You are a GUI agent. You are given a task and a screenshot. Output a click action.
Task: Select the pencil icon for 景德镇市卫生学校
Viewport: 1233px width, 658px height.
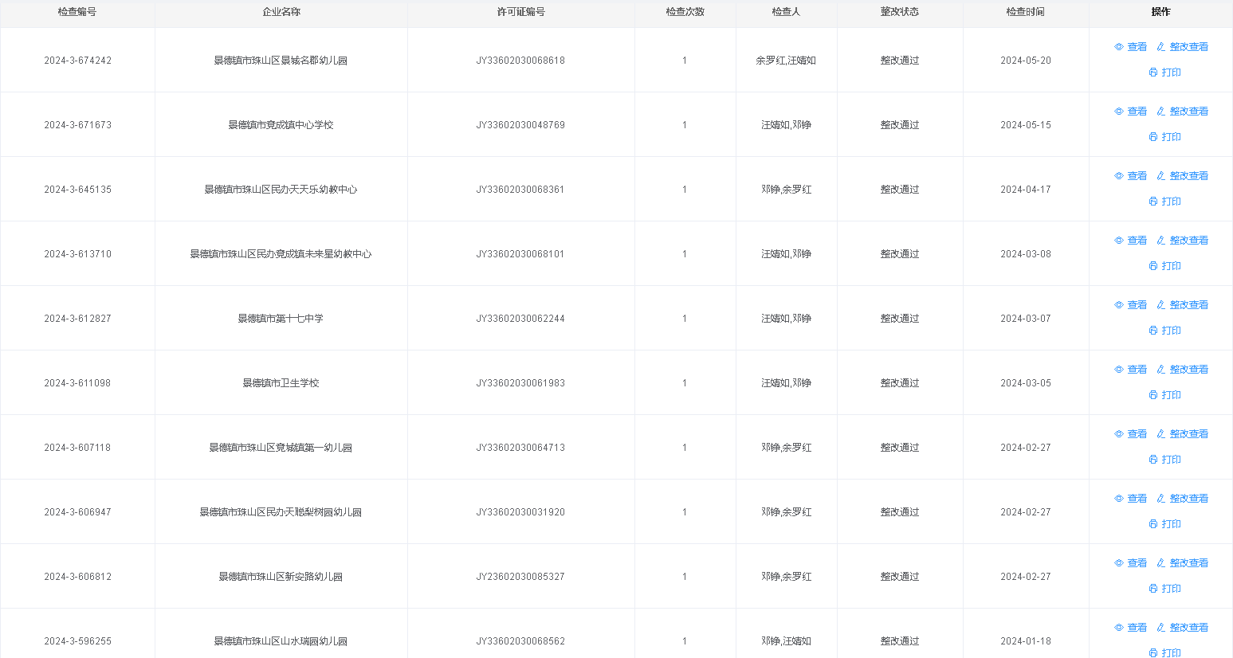click(1161, 370)
